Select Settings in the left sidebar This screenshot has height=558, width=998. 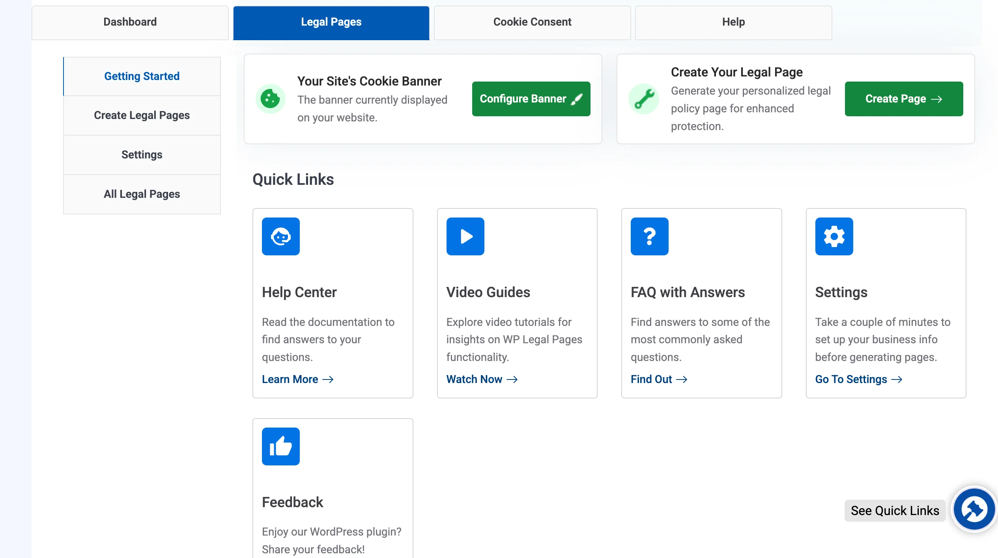pyautogui.click(x=142, y=154)
